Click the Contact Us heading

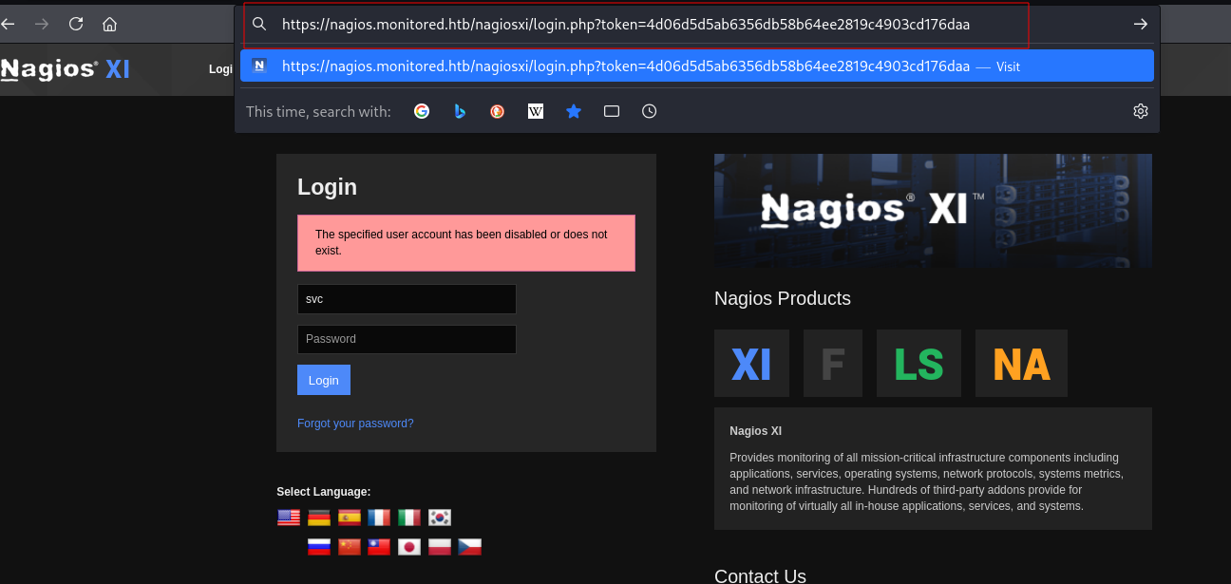pos(760,575)
